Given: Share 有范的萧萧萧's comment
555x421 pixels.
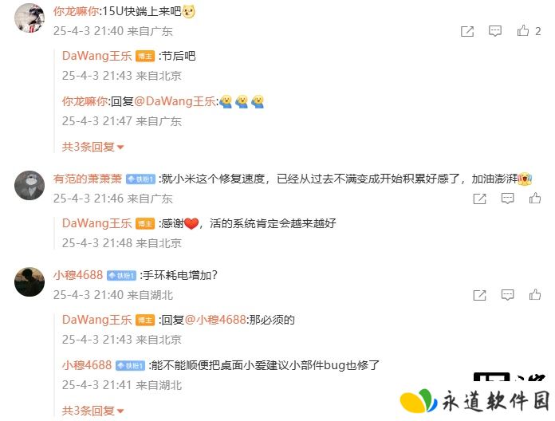Looking at the screenshot, I should click(x=479, y=199).
